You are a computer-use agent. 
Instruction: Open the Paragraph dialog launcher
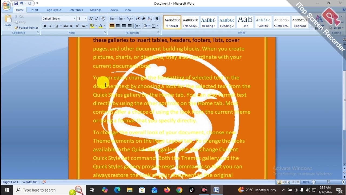tap(159, 33)
